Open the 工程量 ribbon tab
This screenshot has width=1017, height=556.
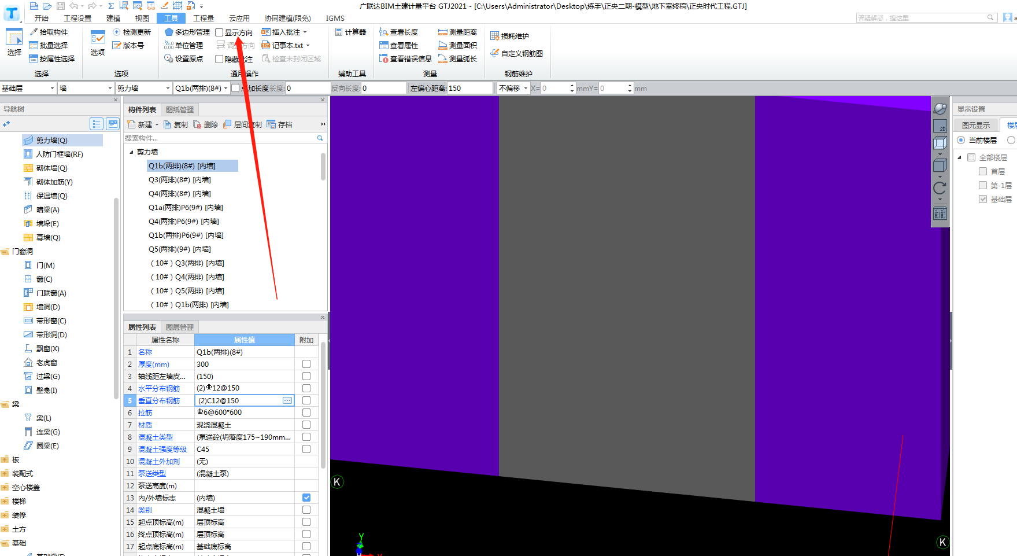click(x=204, y=18)
